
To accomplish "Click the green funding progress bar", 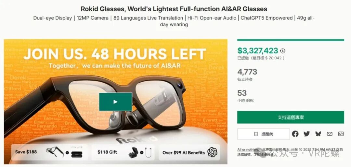I will 291,40.
